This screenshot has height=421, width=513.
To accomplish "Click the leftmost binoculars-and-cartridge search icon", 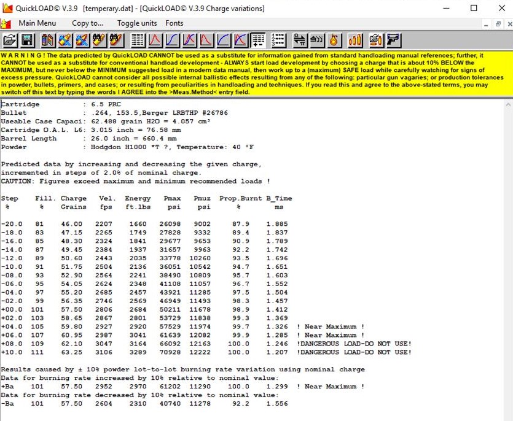I will coord(100,41).
